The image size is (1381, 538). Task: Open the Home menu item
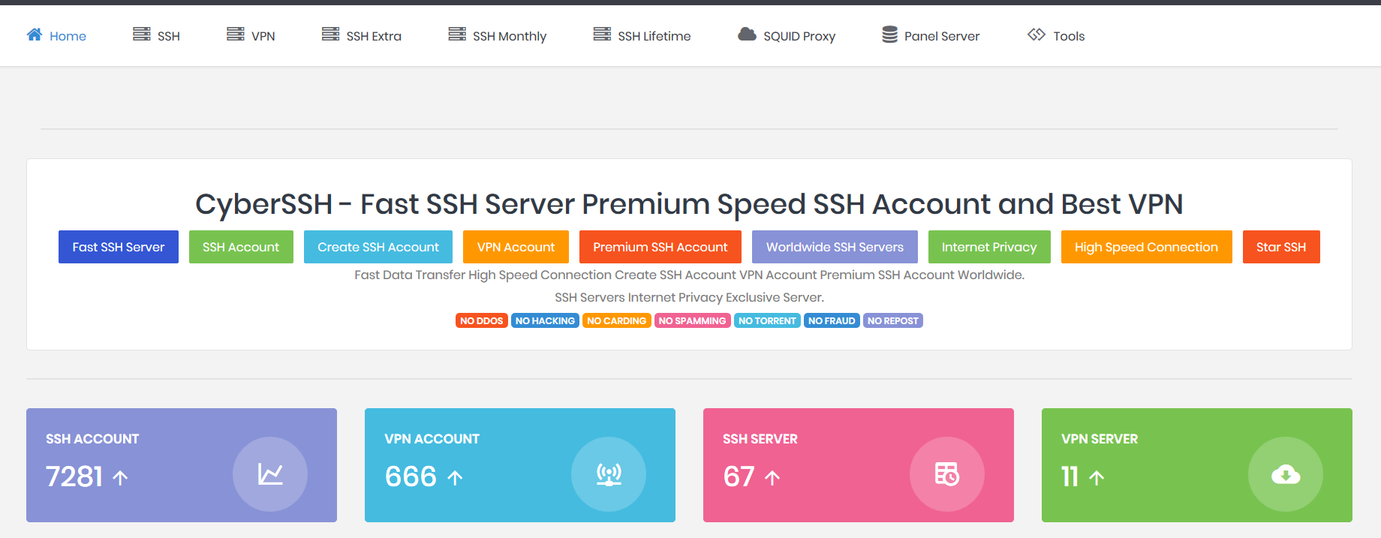tap(56, 35)
